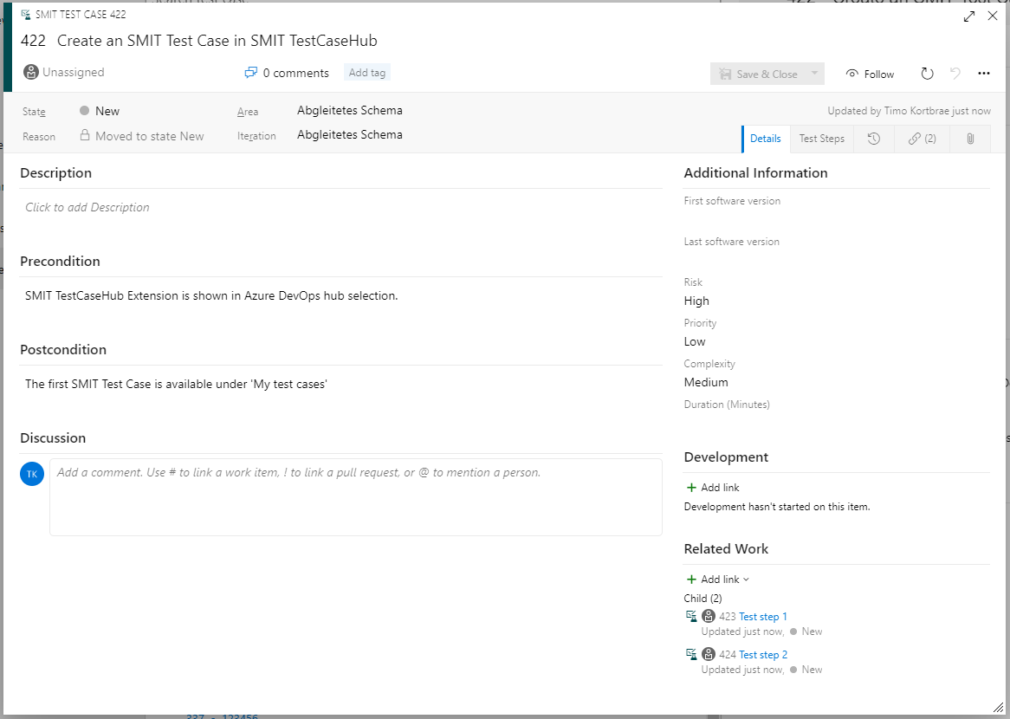Open the Test step 2 child link
The width and height of the screenshot is (1010, 719).
tap(762, 654)
